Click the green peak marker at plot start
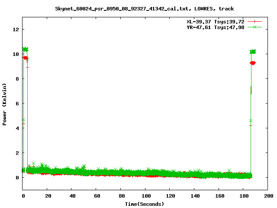Image resolution: width=277 pixels, height=208 pixels. [25, 50]
